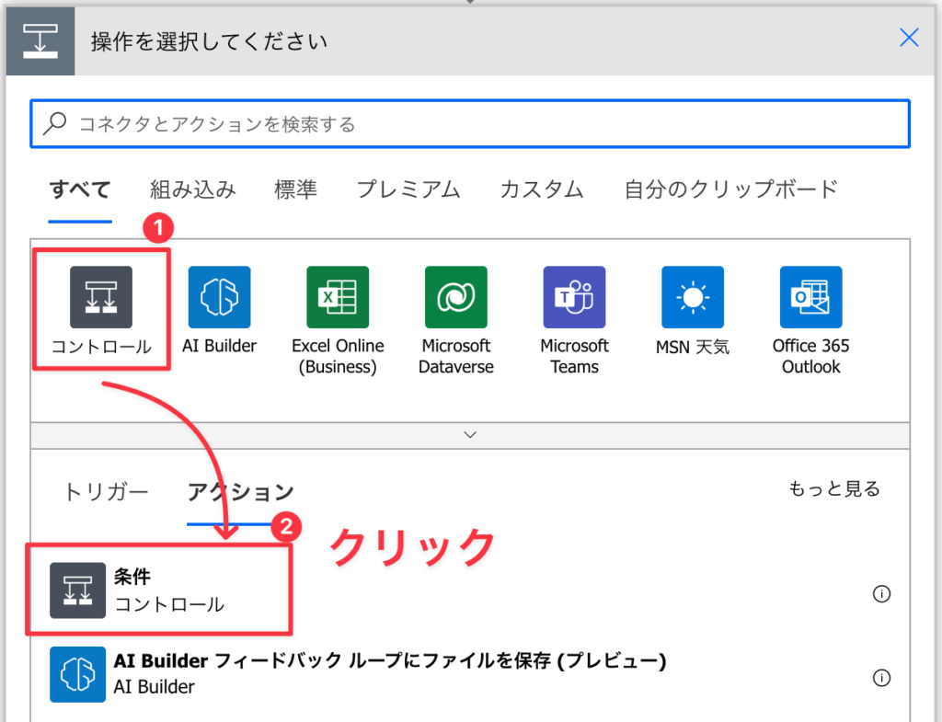Click the Microsoft Dataverse label text
Image resolution: width=942 pixels, height=722 pixels.
click(x=456, y=356)
